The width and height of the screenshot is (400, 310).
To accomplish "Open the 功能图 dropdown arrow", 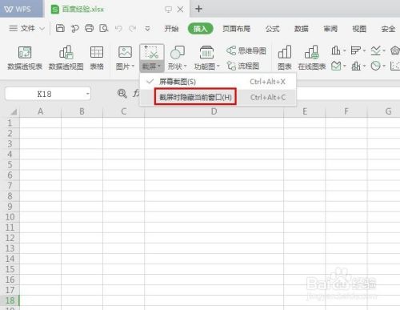I will (x=218, y=66).
